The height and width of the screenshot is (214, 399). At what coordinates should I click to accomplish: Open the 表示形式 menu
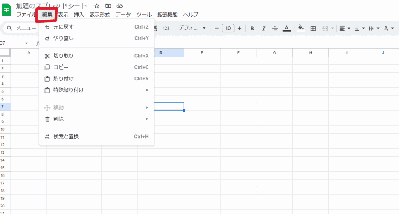pos(100,15)
